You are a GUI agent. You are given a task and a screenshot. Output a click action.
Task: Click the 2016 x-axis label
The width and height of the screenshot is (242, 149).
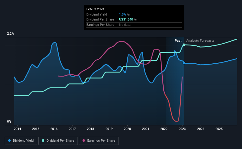click(54, 129)
